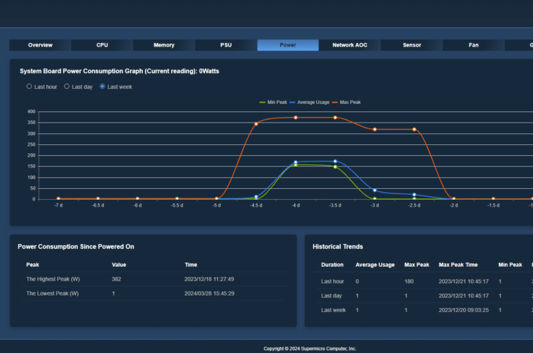The height and width of the screenshot is (353, 533).
Task: Click the Average Usage point at -3.5 d
Action: pos(335,161)
